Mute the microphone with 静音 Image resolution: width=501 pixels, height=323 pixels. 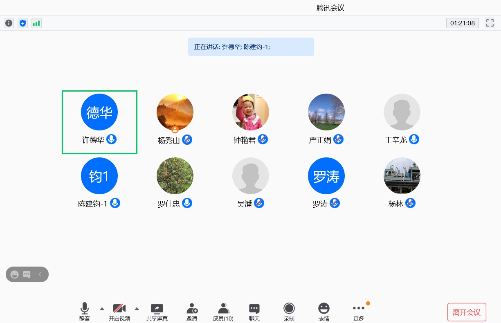[x=85, y=312]
